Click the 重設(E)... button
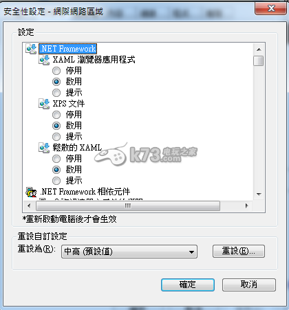This screenshot has width=289, height=310. pos(239,251)
